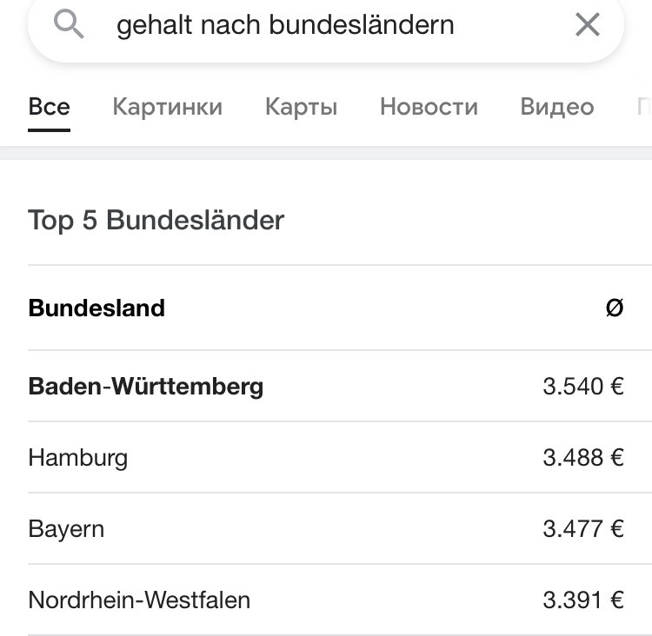The height and width of the screenshot is (636, 652).
Task: Tap the Ø average column header
Action: coord(614,308)
